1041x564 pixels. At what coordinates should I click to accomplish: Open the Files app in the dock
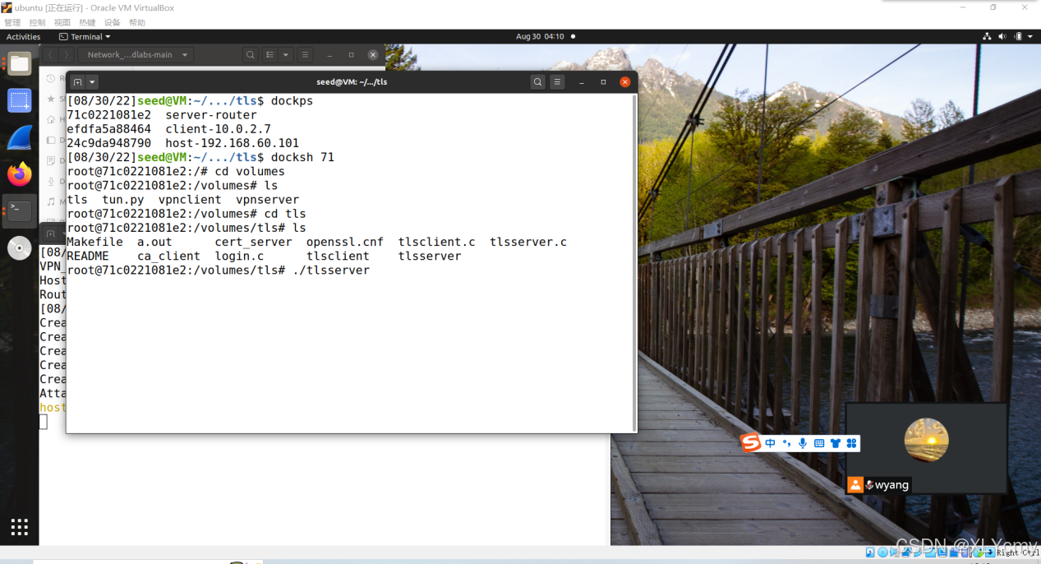coord(19,63)
